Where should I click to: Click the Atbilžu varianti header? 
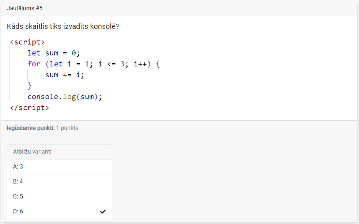point(32,152)
